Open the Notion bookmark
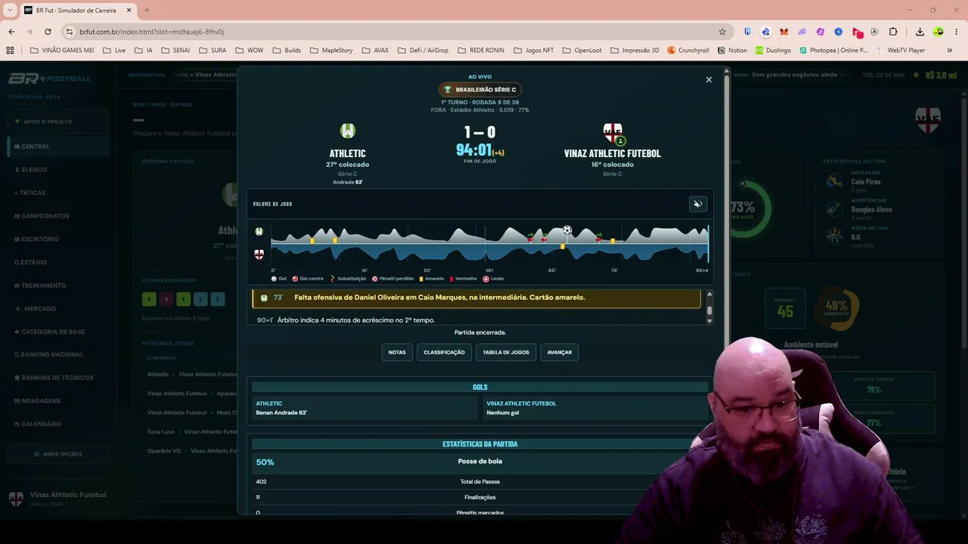The width and height of the screenshot is (968, 544). (x=731, y=51)
